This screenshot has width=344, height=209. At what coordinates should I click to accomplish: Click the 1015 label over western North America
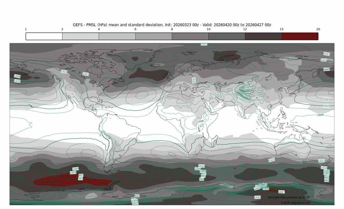point(64,72)
